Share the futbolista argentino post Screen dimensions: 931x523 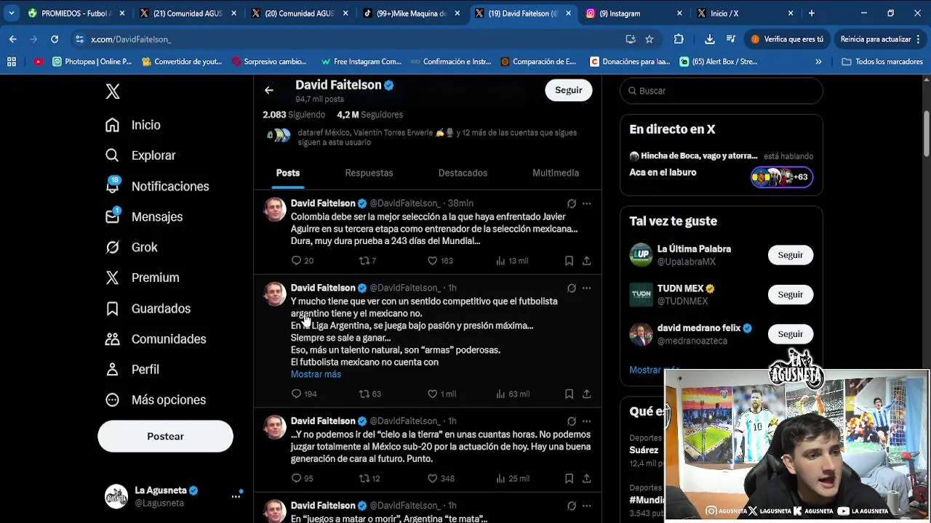click(586, 394)
